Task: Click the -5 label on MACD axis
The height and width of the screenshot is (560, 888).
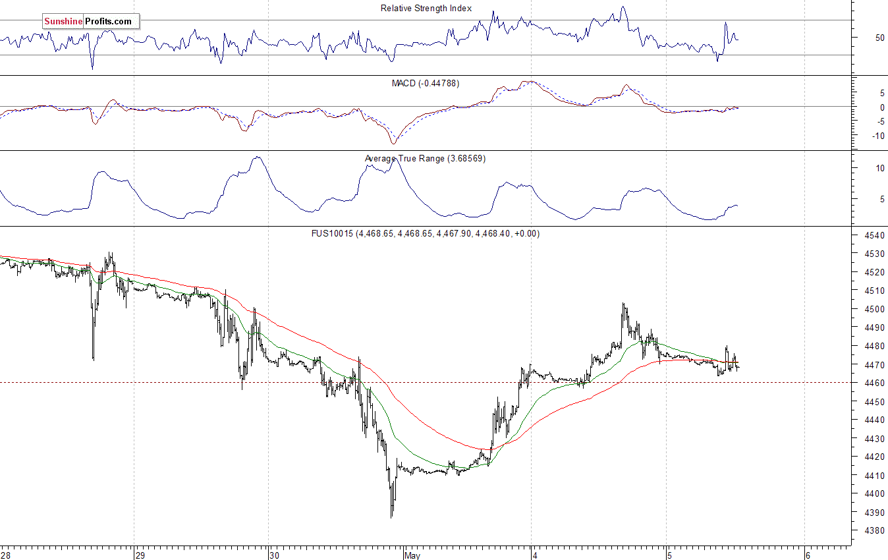Action: point(880,121)
